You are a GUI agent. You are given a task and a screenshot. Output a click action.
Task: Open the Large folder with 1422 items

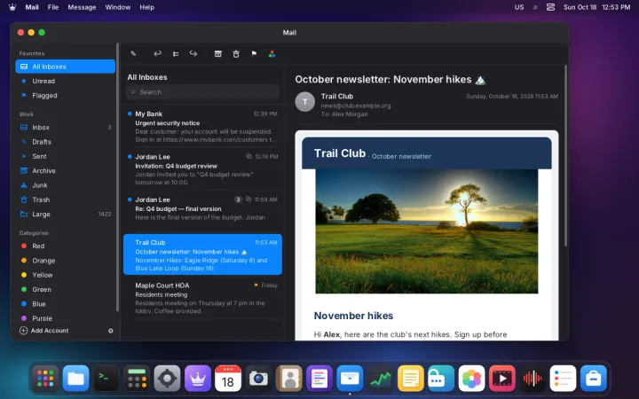65,215
